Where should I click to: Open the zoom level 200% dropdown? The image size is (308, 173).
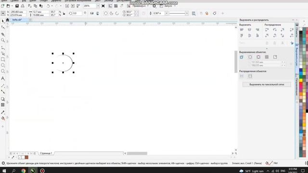98,6
